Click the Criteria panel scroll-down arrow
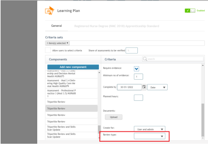 click(x=203, y=138)
